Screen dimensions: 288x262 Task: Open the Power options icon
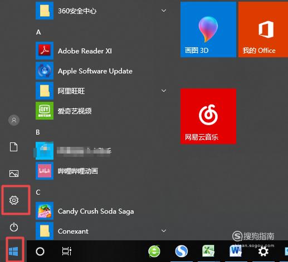pos(14,227)
